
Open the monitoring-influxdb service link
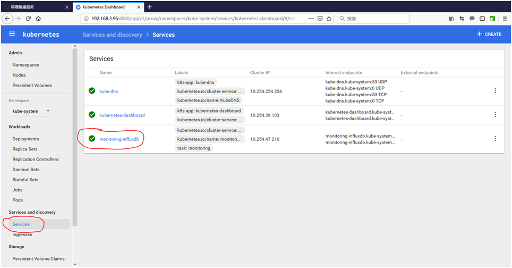[x=119, y=139]
